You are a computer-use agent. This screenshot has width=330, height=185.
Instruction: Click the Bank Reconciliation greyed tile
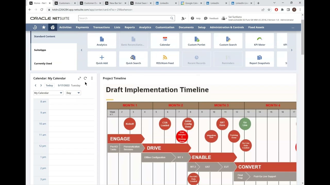[133, 41]
